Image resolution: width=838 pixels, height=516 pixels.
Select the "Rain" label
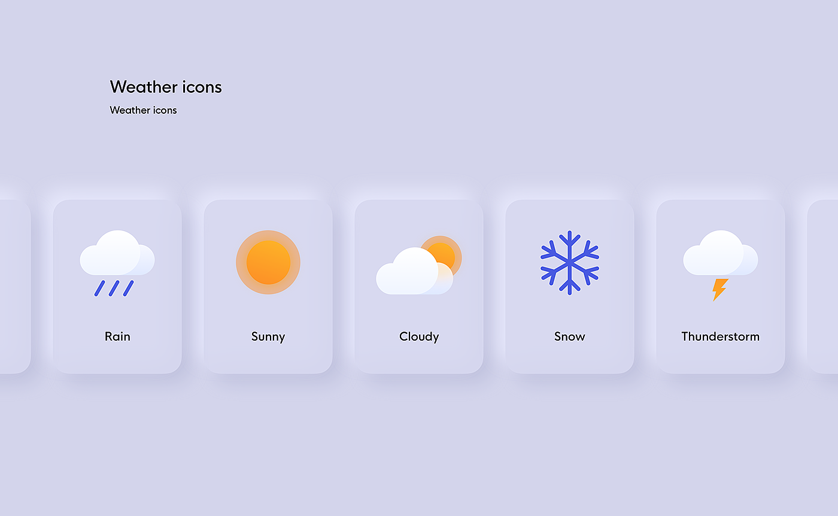pos(117,336)
